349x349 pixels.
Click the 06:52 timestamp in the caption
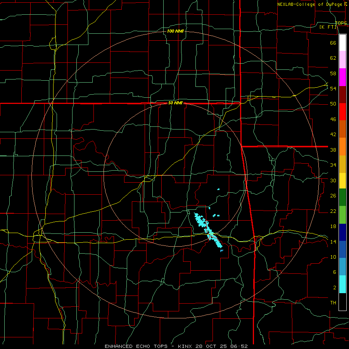[x=239, y=346]
